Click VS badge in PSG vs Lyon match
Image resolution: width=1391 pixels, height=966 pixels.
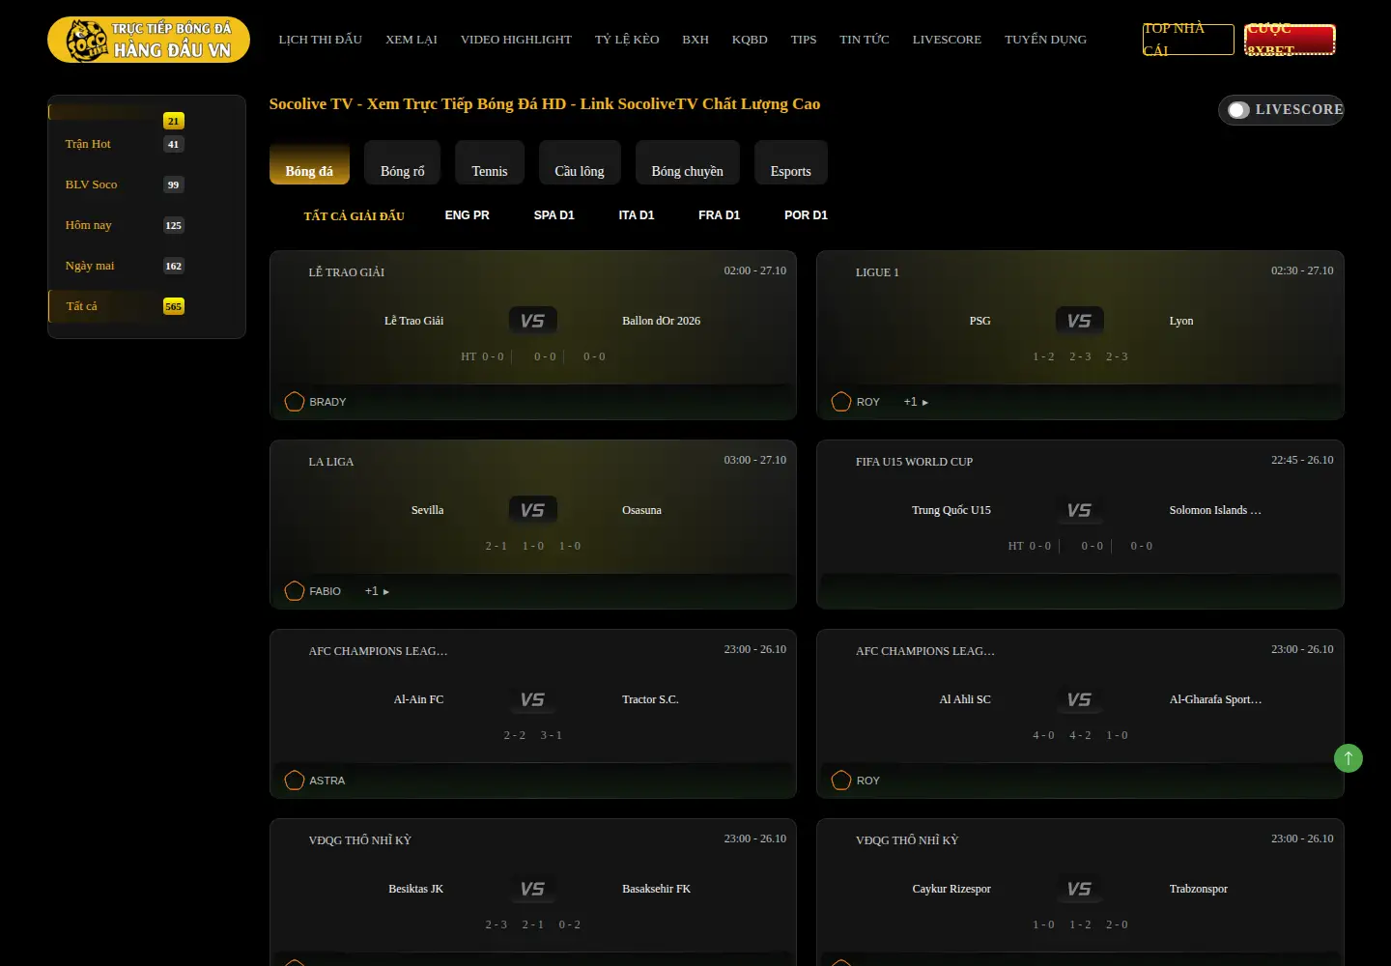point(1080,321)
